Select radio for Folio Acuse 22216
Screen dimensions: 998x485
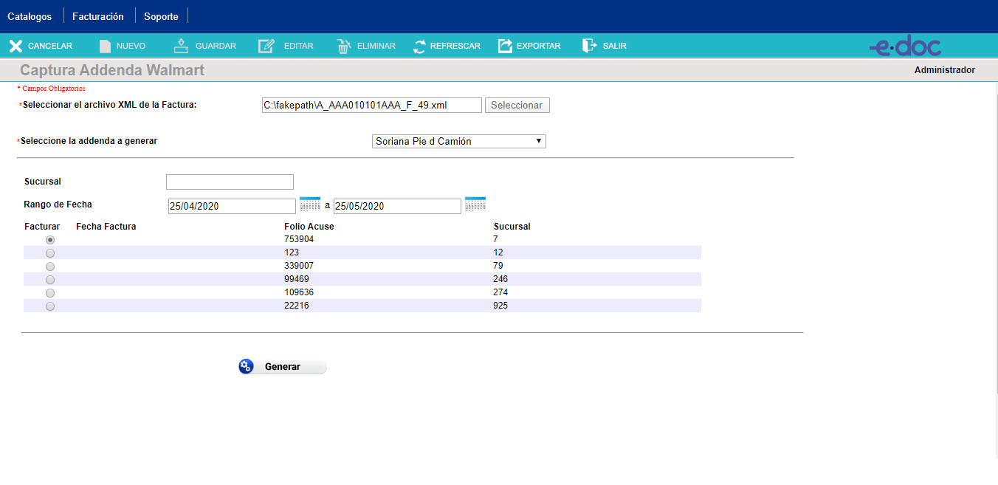click(x=50, y=306)
